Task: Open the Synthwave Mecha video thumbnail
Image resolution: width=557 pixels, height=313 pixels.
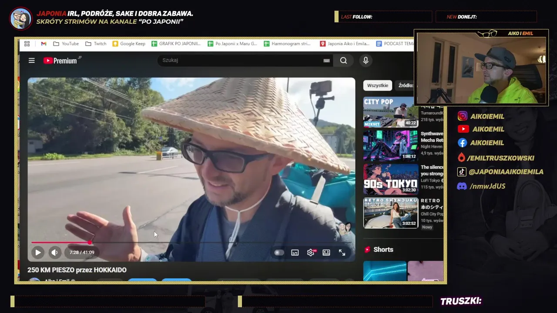Action: coord(391,146)
